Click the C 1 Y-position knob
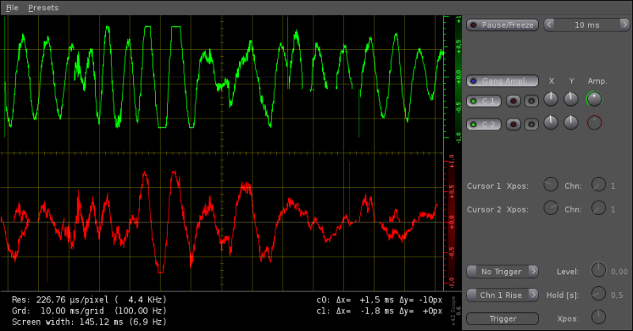This screenshot has height=331, width=633. tap(570, 100)
